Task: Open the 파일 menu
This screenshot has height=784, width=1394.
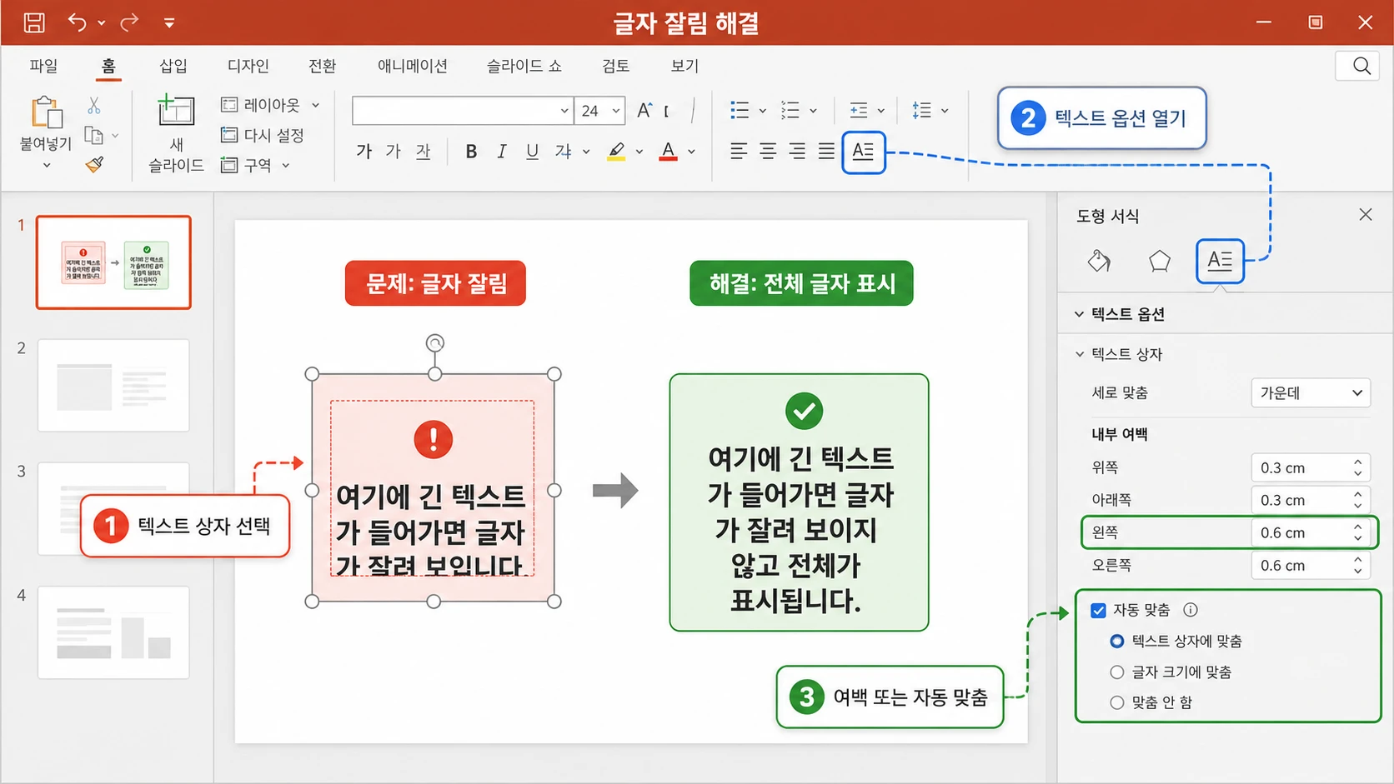Action: tap(43, 66)
